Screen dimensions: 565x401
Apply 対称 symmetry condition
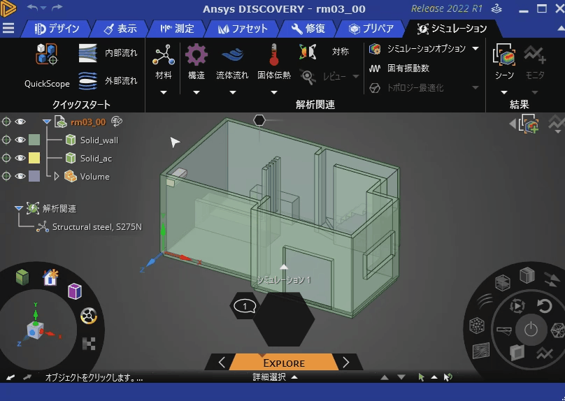click(324, 52)
